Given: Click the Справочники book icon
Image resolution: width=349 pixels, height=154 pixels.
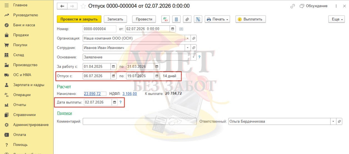Looking at the screenshot, I should (7, 115).
